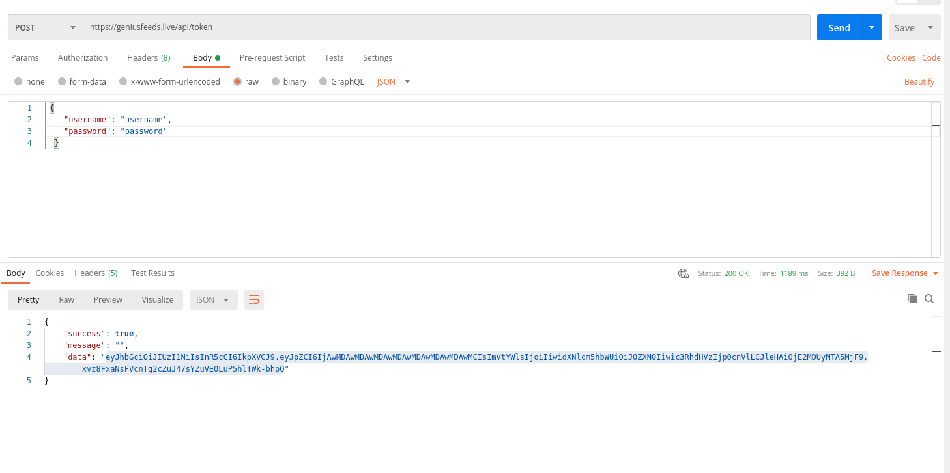This screenshot has height=473, width=950.
Task: Click the Send button
Action: pyautogui.click(x=839, y=27)
